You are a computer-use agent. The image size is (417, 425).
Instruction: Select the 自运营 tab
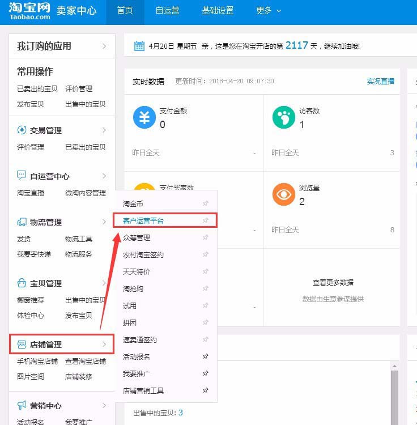[x=167, y=11]
